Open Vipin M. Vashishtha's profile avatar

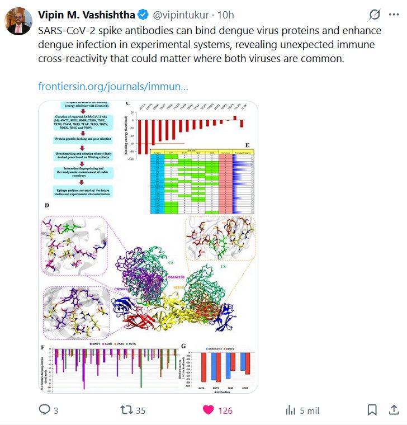(x=18, y=21)
